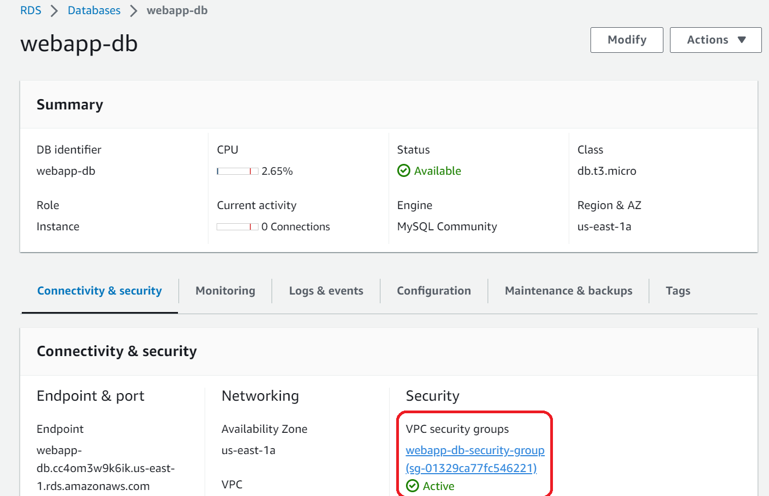Click the Modify button
The image size is (769, 496).
pos(626,40)
